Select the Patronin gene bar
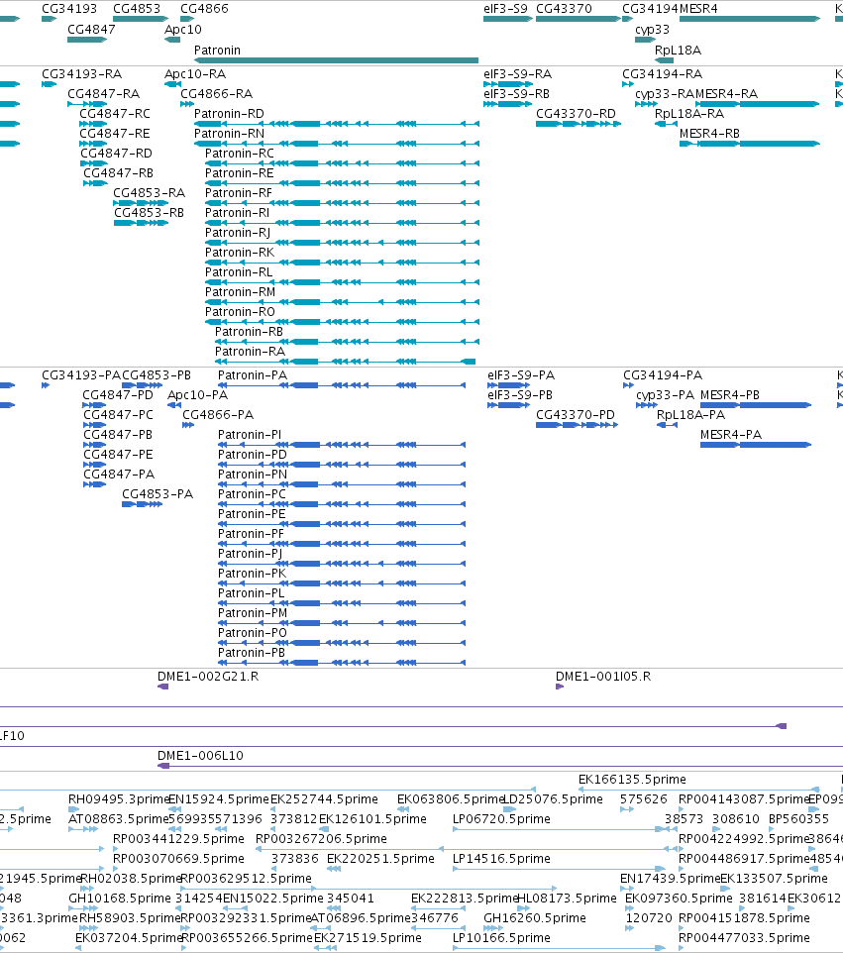 [x=336, y=60]
